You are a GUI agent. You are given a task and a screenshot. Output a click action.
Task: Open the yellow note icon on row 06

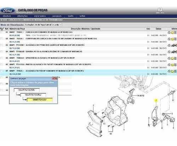click(x=172, y=65)
